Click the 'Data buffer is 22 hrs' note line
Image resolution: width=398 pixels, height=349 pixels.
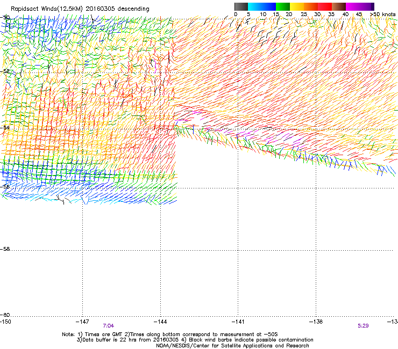(195, 340)
